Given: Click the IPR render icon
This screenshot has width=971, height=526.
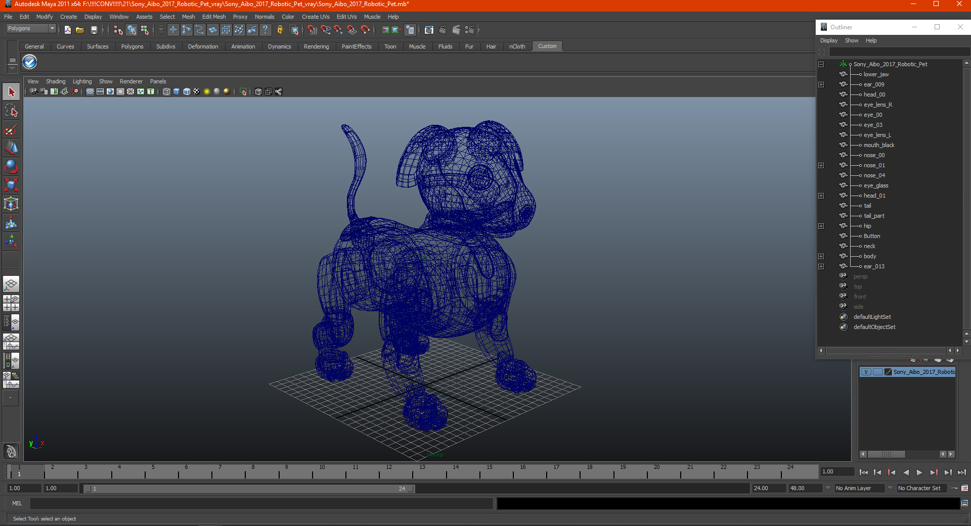Looking at the screenshot, I should 456,30.
